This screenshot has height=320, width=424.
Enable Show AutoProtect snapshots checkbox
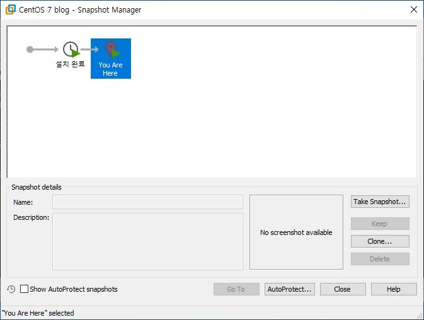(x=24, y=289)
